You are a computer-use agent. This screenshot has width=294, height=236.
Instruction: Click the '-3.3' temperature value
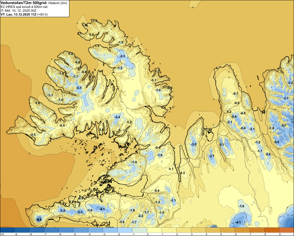pyautogui.click(x=80, y=212)
